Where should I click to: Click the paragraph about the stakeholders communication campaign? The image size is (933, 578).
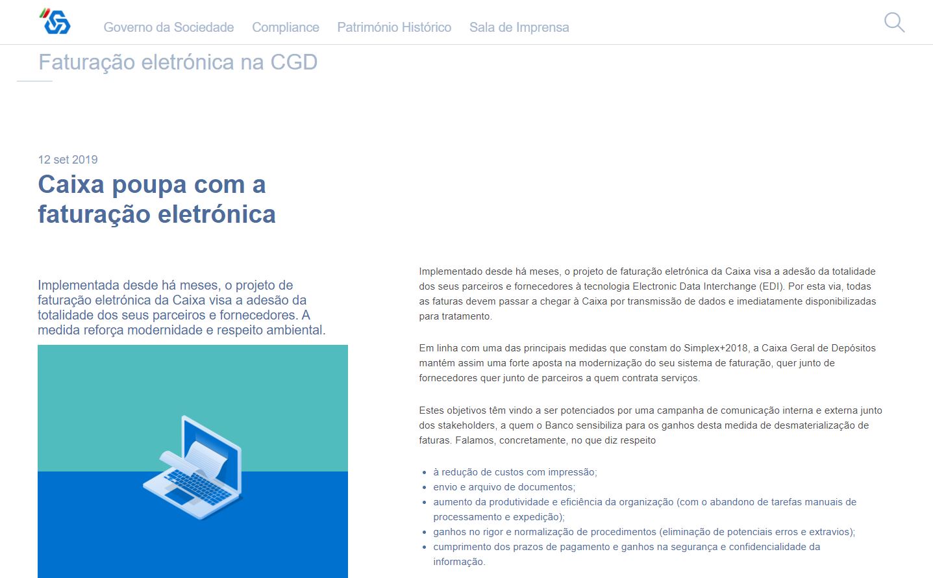(650, 425)
